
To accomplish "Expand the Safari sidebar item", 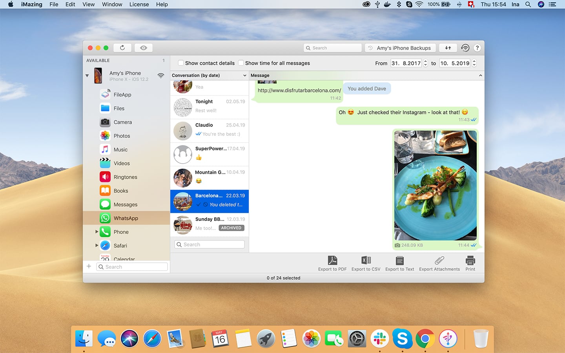I will [x=97, y=246].
